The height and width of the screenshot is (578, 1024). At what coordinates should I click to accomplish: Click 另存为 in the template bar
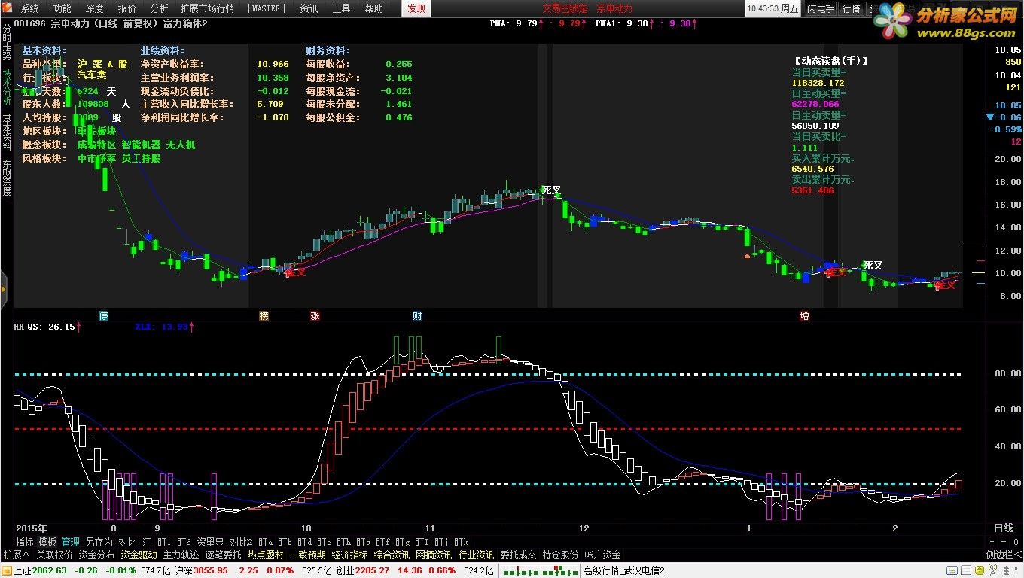(99, 542)
